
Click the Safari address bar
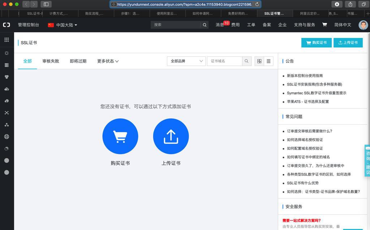[x=185, y=4]
